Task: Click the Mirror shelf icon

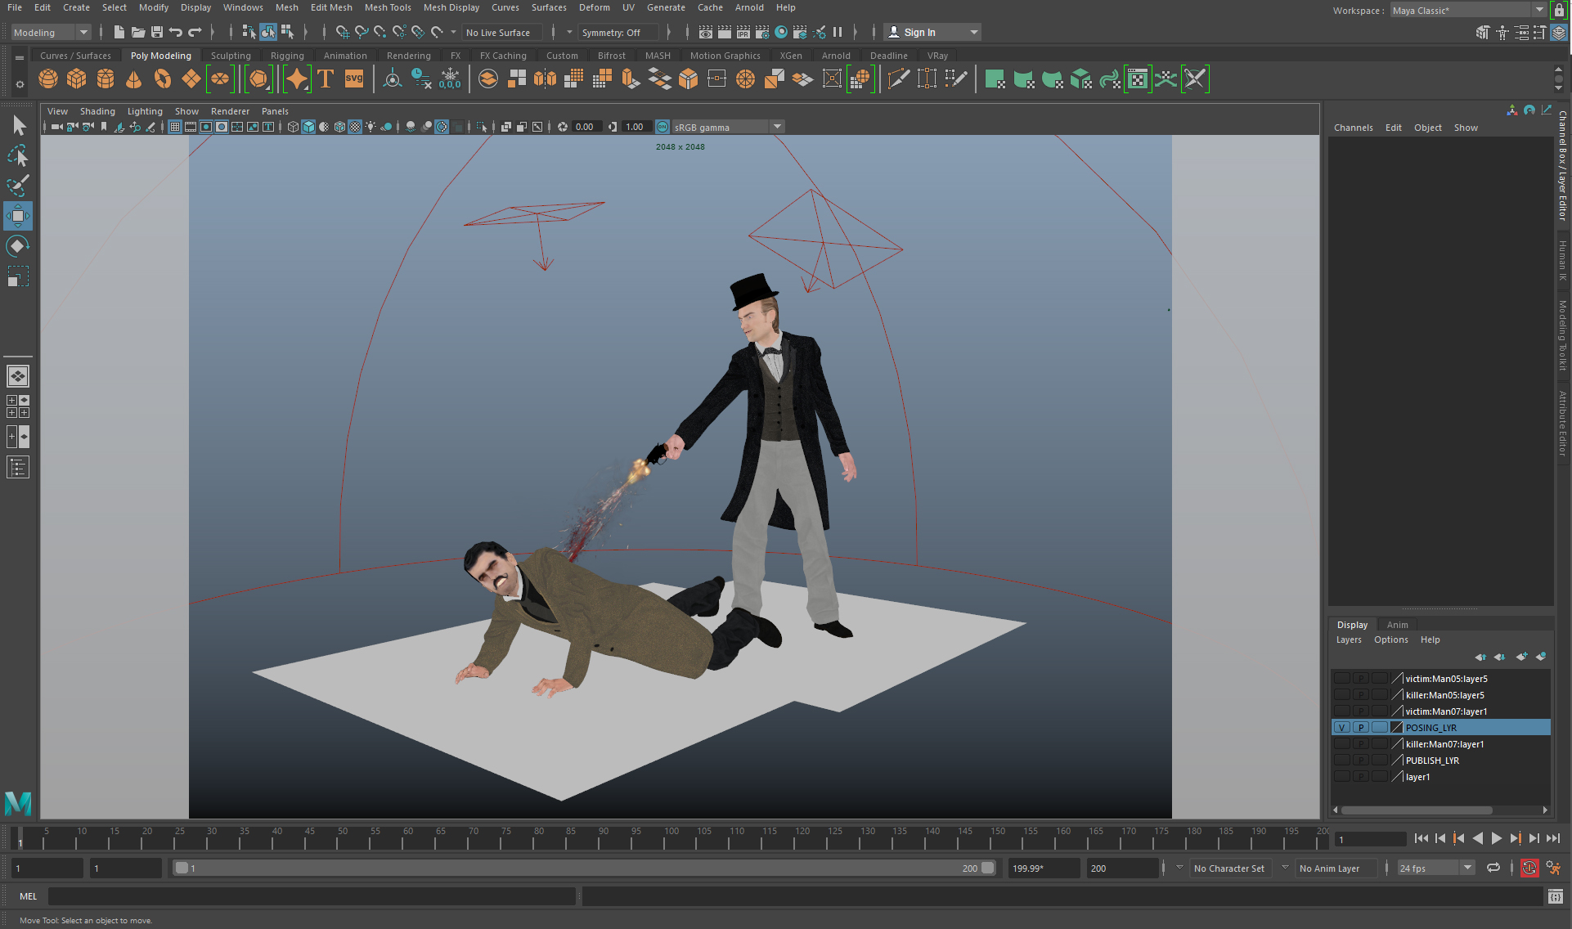Action: [x=545, y=79]
